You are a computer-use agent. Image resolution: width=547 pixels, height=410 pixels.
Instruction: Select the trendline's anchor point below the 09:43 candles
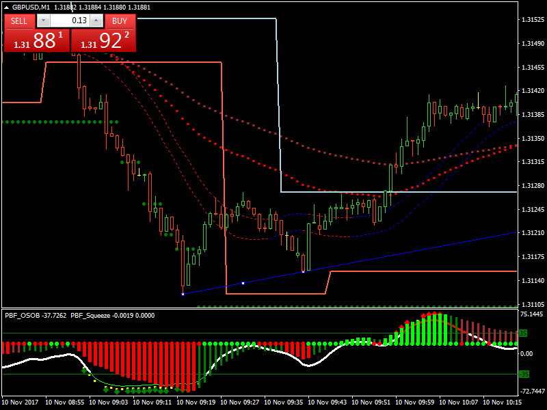[303, 271]
